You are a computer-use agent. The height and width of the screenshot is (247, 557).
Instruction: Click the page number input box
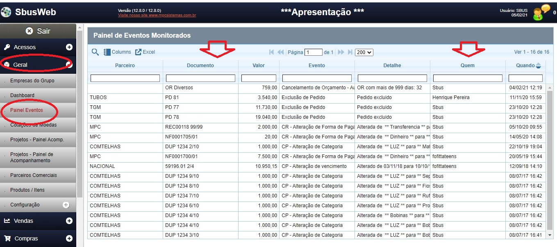point(314,52)
